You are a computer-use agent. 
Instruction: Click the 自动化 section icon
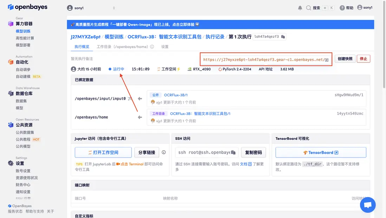pyautogui.click(x=11, y=62)
